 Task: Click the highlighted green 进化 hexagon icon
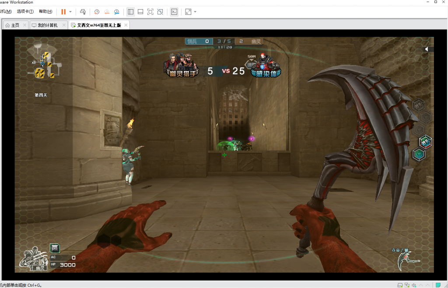click(425, 142)
